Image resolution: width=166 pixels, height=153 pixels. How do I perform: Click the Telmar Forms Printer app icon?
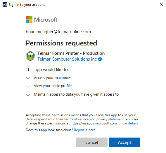point(30,56)
